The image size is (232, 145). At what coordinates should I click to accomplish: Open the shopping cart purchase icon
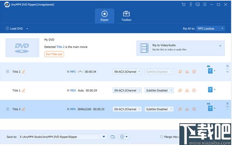coord(184,4)
